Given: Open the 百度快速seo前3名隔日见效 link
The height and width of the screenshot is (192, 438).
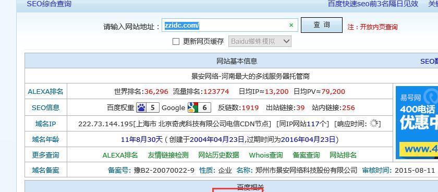Looking at the screenshot, I should click(373, 4).
